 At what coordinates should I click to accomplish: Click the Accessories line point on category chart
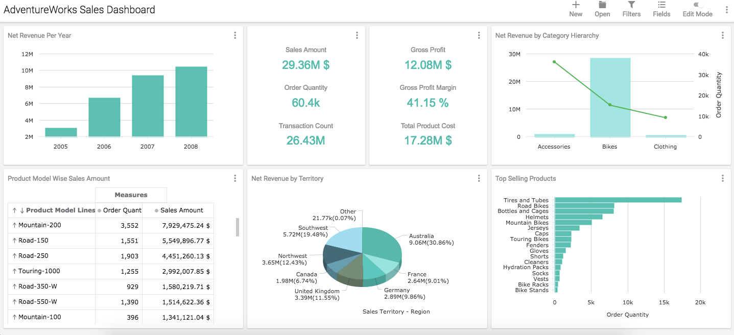point(554,62)
